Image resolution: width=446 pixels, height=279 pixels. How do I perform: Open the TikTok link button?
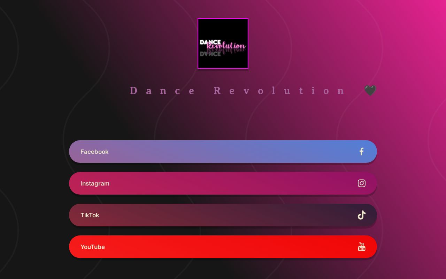pos(223,215)
